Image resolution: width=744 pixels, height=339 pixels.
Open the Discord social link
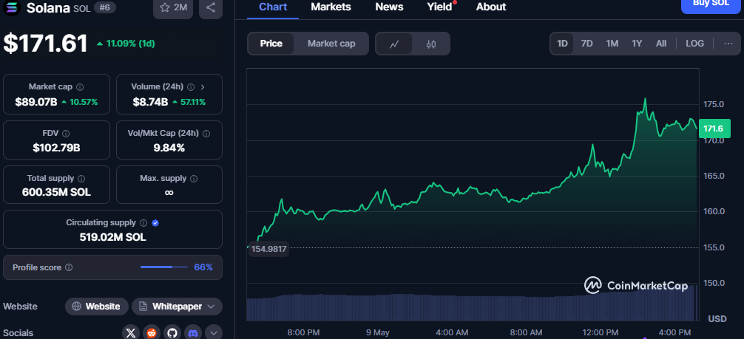point(193,333)
